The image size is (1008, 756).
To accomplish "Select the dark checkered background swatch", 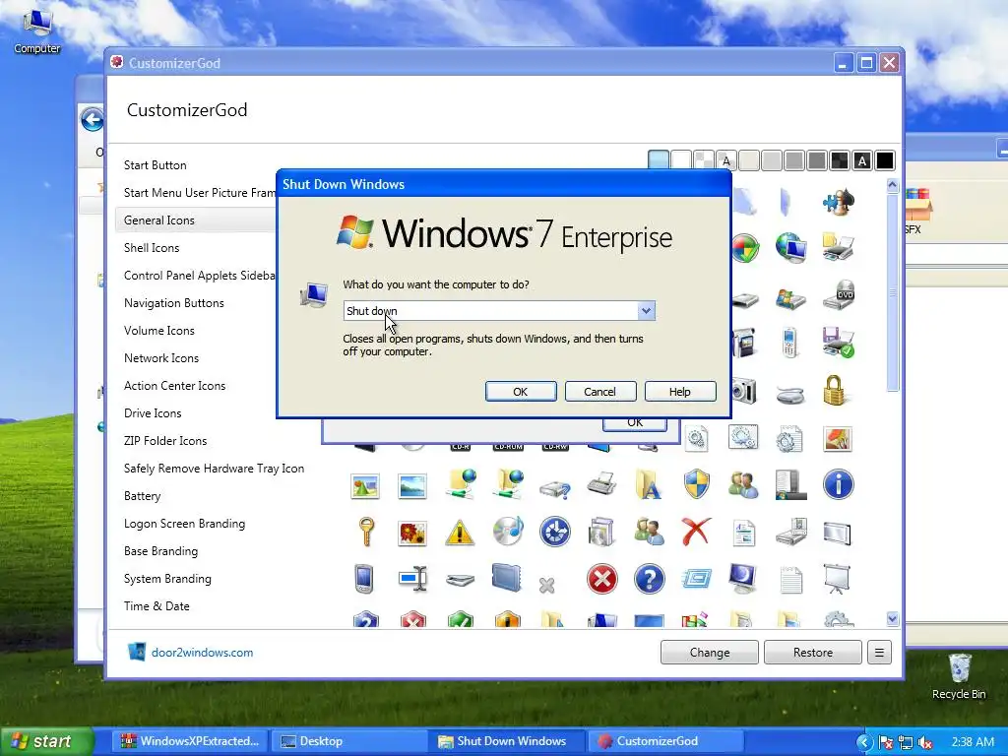I will (x=840, y=160).
